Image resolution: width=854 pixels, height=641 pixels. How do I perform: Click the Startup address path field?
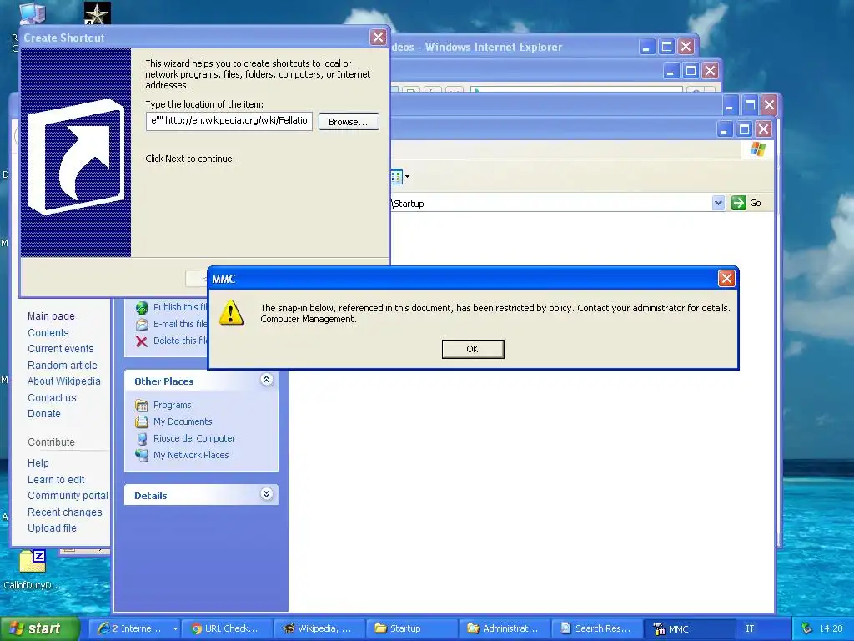(x=550, y=204)
